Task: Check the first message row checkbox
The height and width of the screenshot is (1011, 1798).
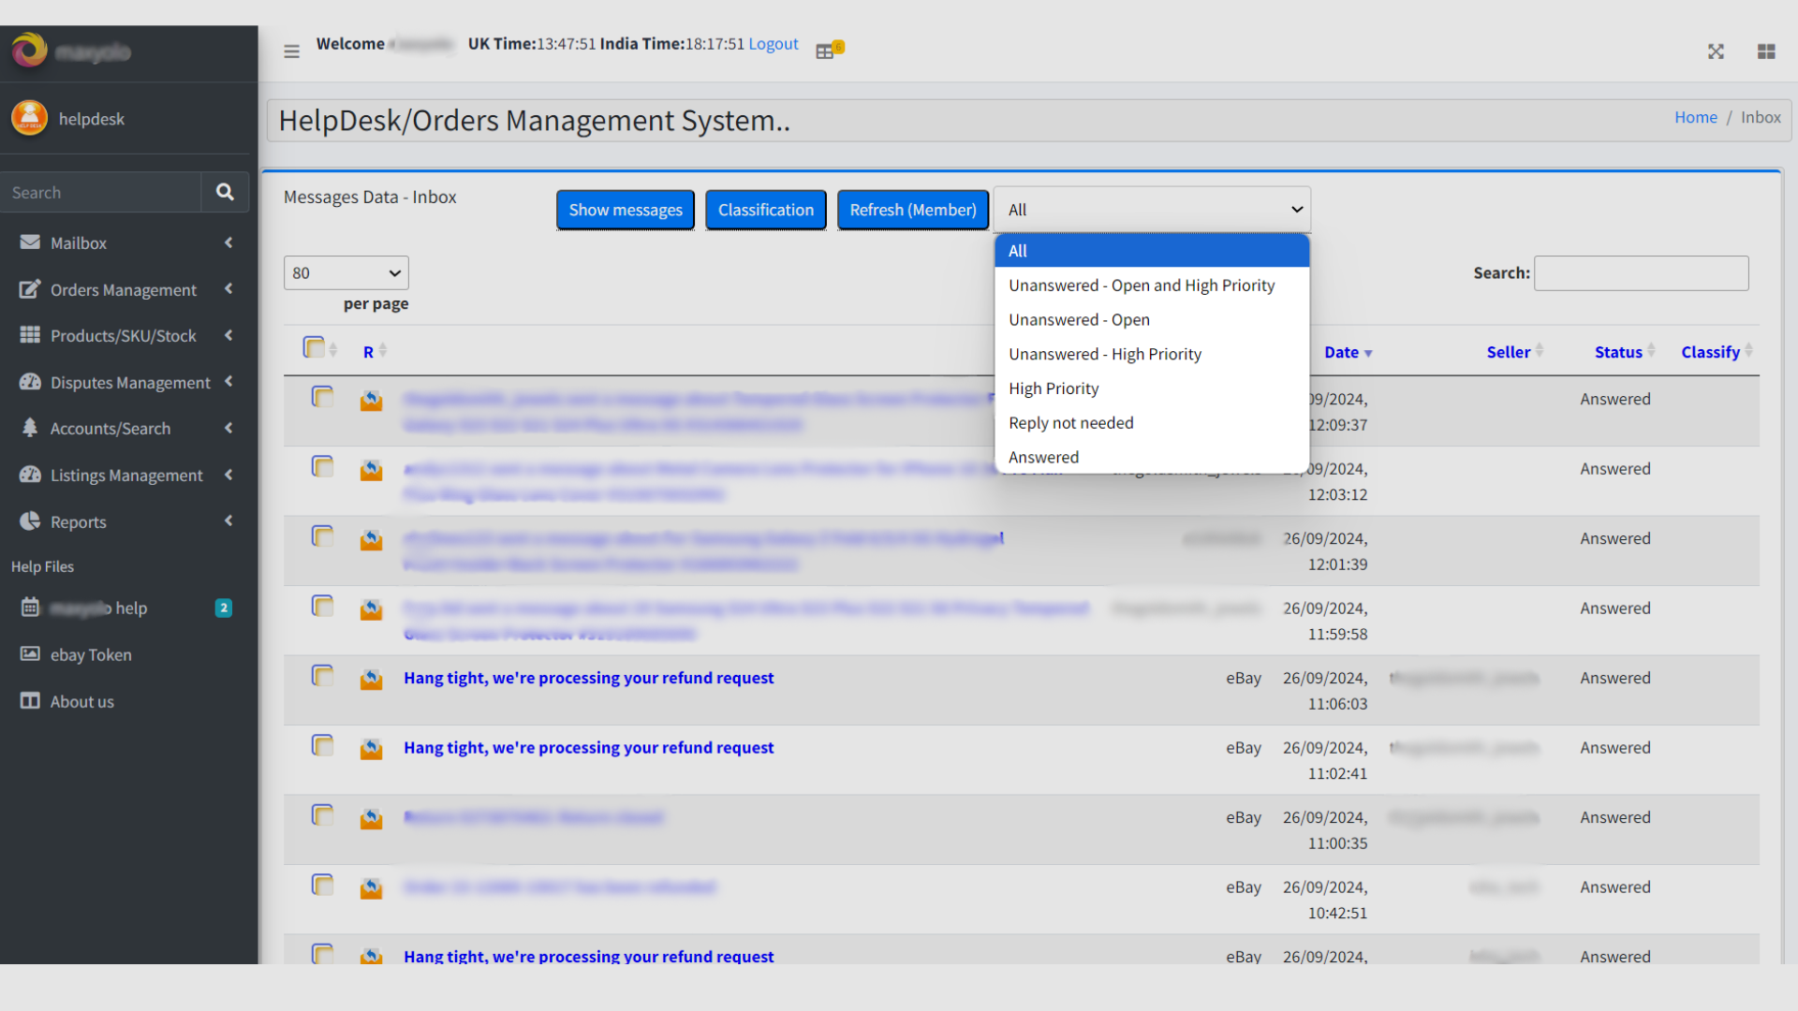Action: click(x=322, y=397)
